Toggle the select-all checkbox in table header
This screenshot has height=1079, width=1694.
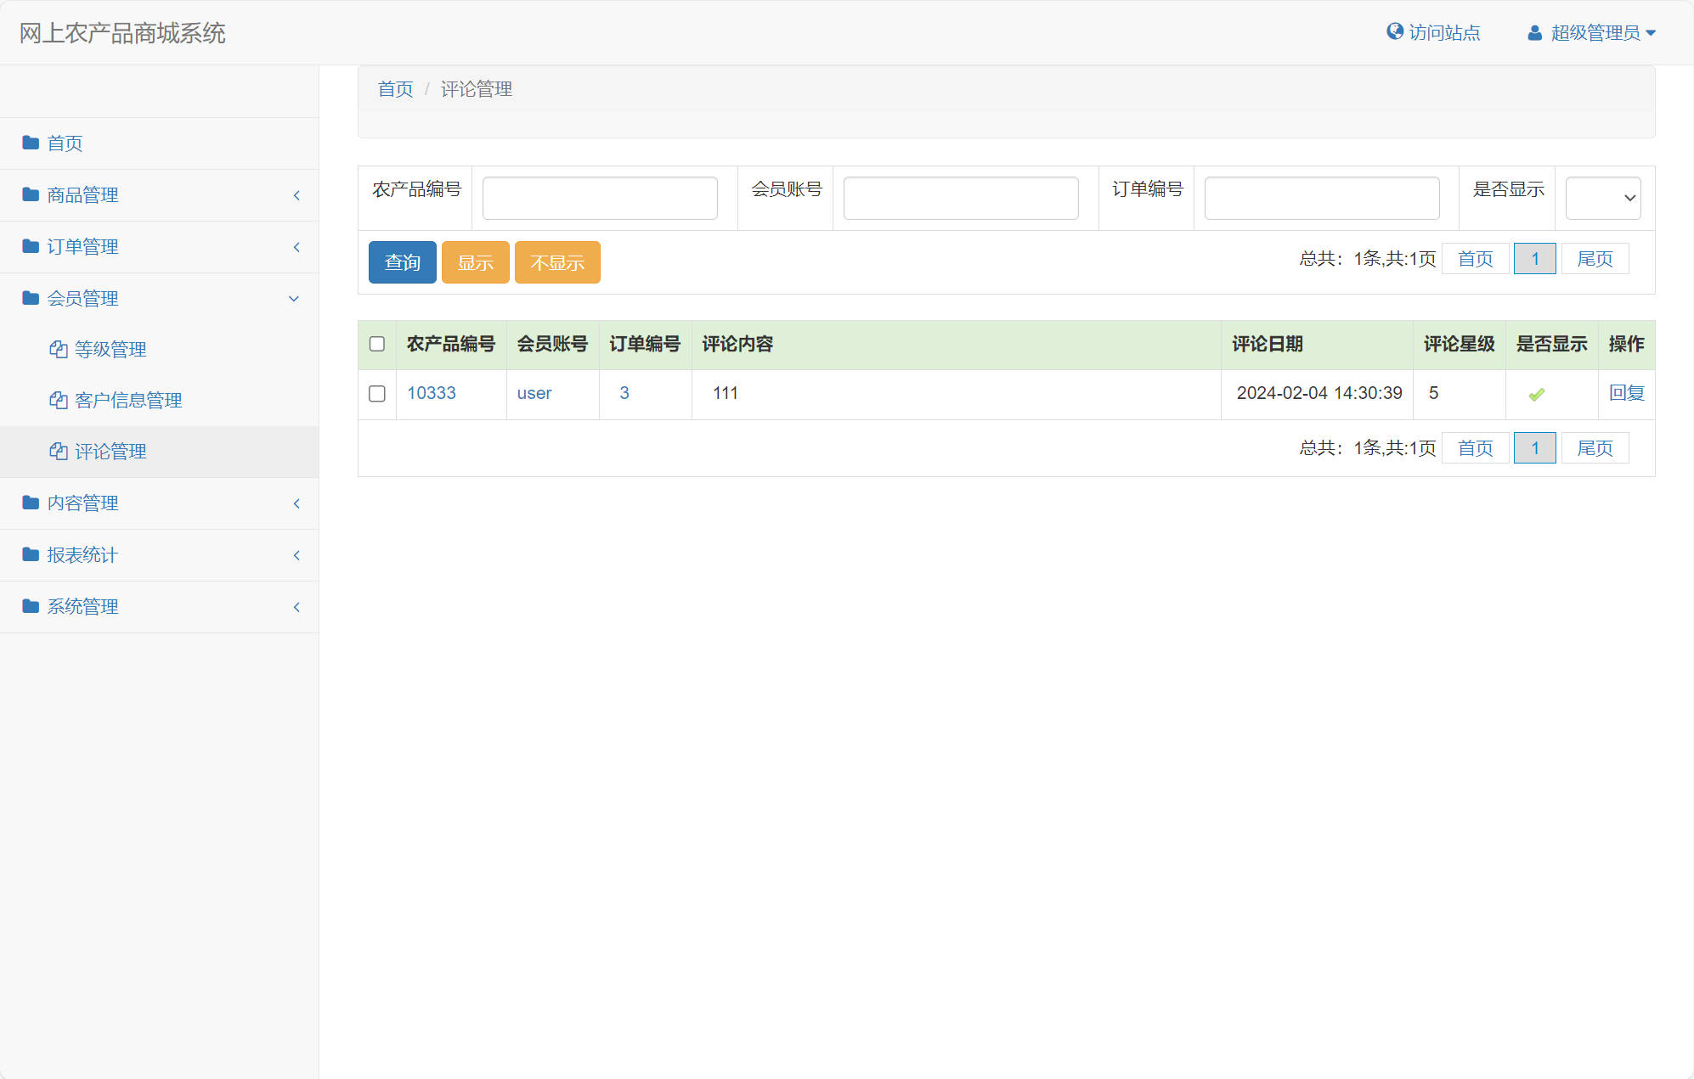click(x=376, y=342)
